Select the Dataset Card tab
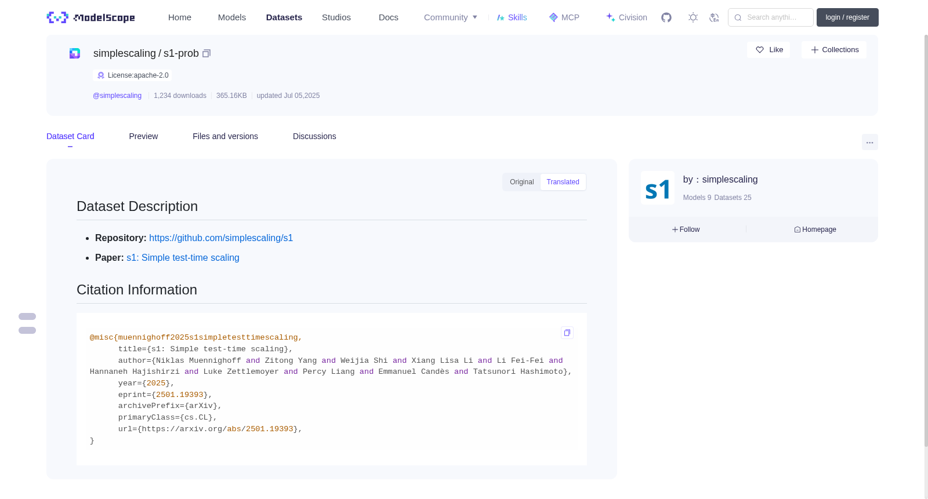928x499 pixels. pyautogui.click(x=70, y=136)
